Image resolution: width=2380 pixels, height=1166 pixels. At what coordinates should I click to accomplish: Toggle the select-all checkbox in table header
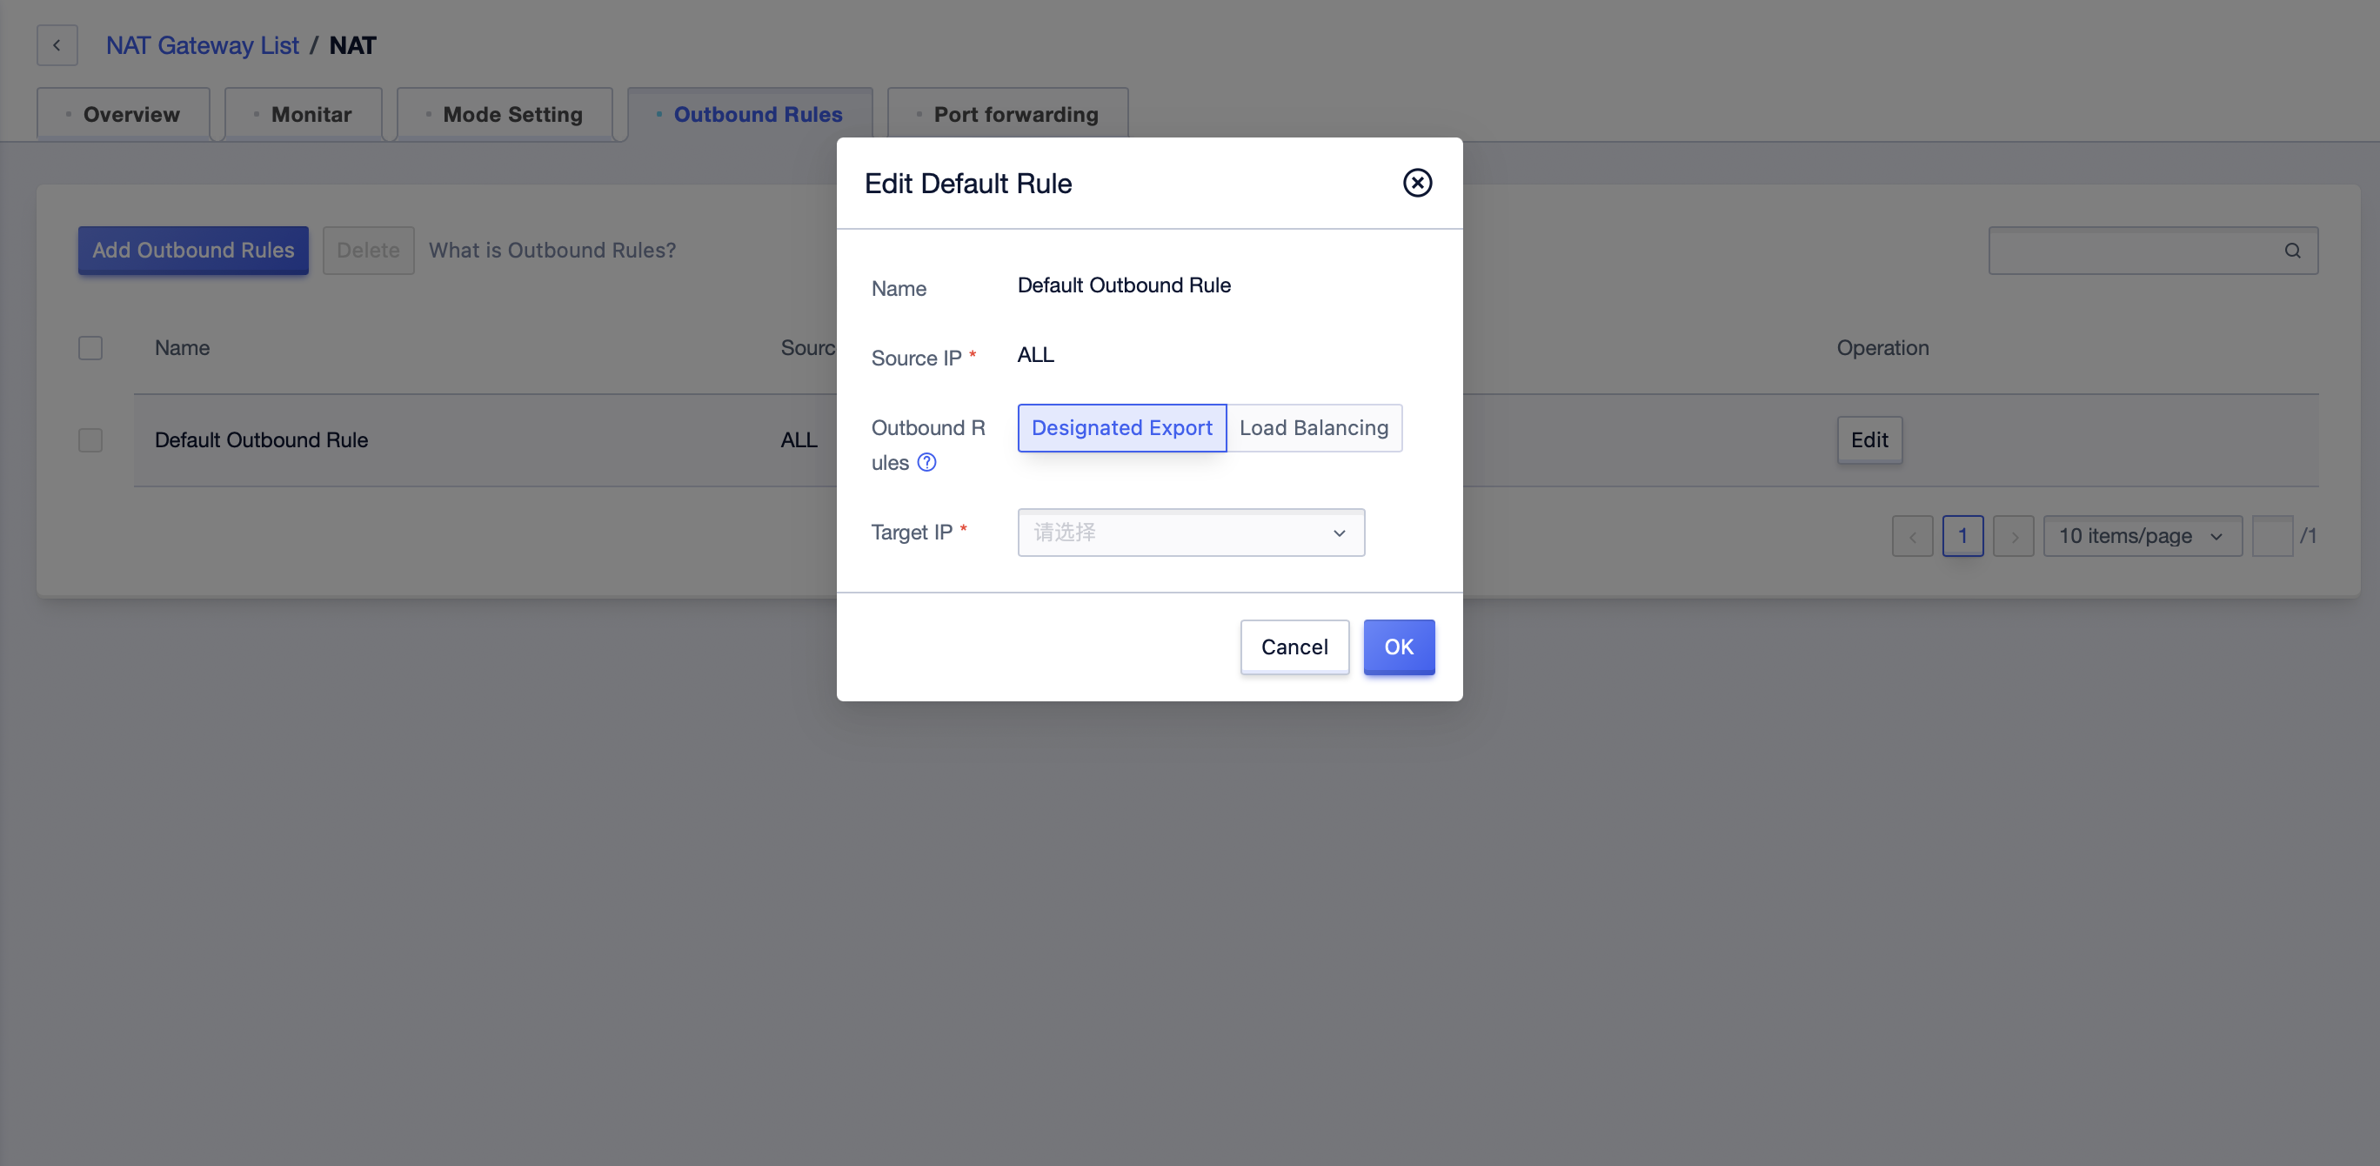pyautogui.click(x=90, y=348)
